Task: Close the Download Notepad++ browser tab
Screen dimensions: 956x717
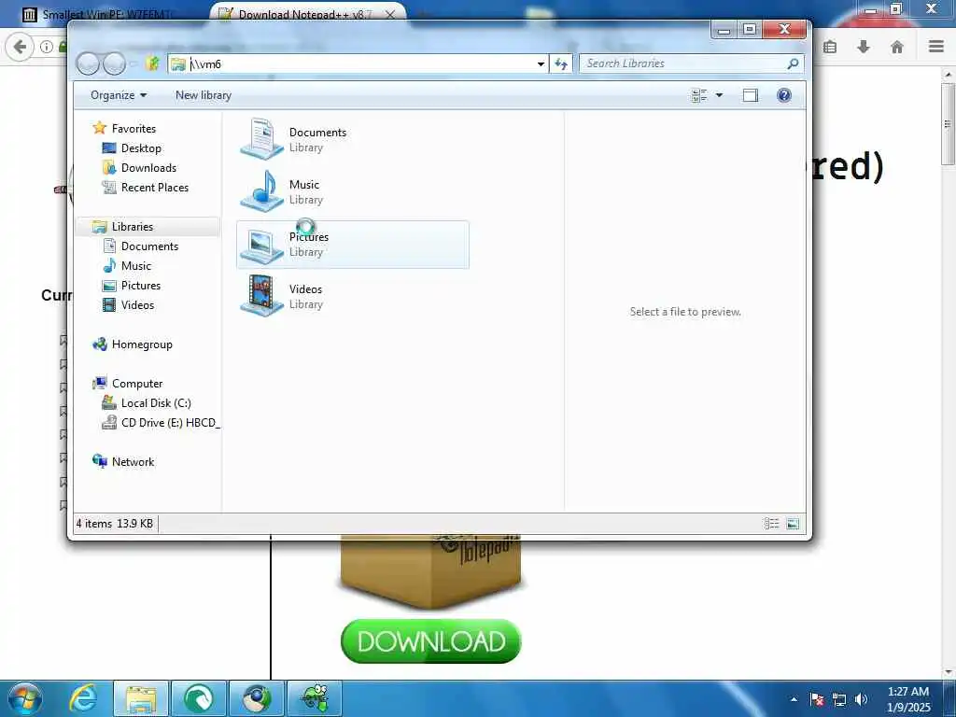Action: 390,14
